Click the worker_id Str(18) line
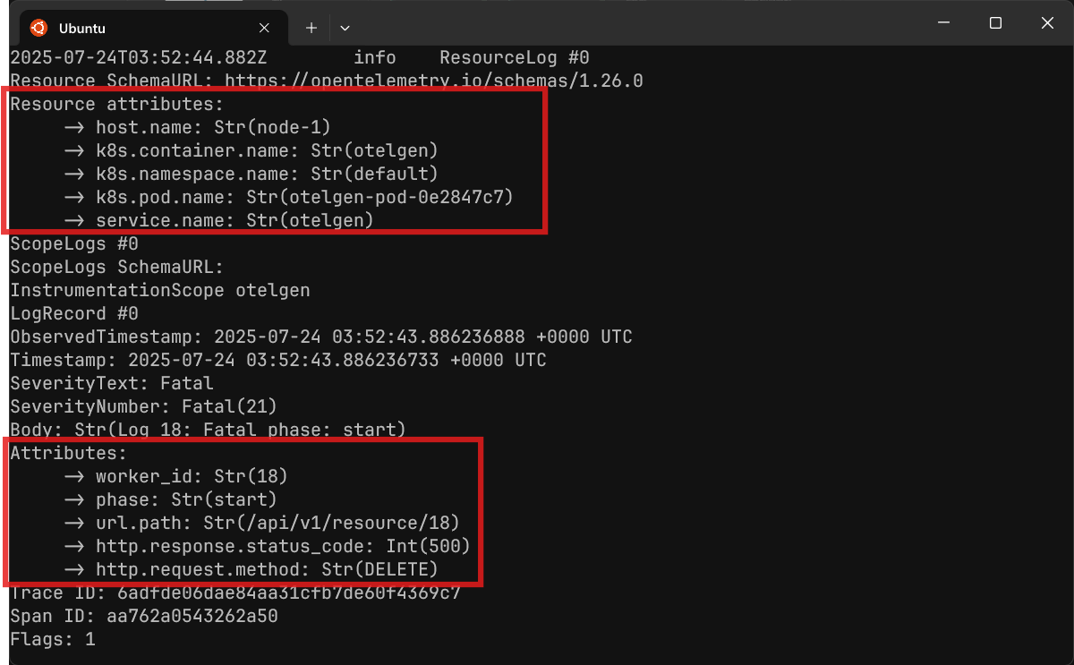 pos(176,476)
